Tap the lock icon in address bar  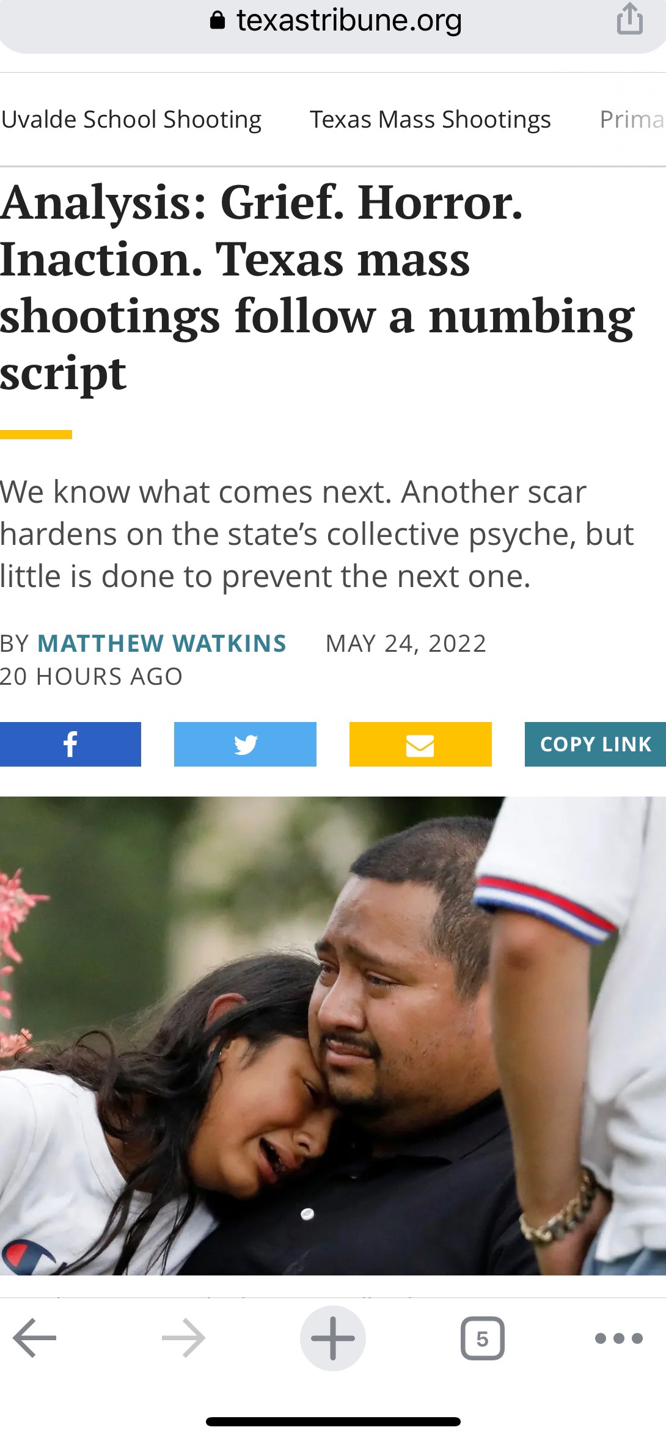218,21
